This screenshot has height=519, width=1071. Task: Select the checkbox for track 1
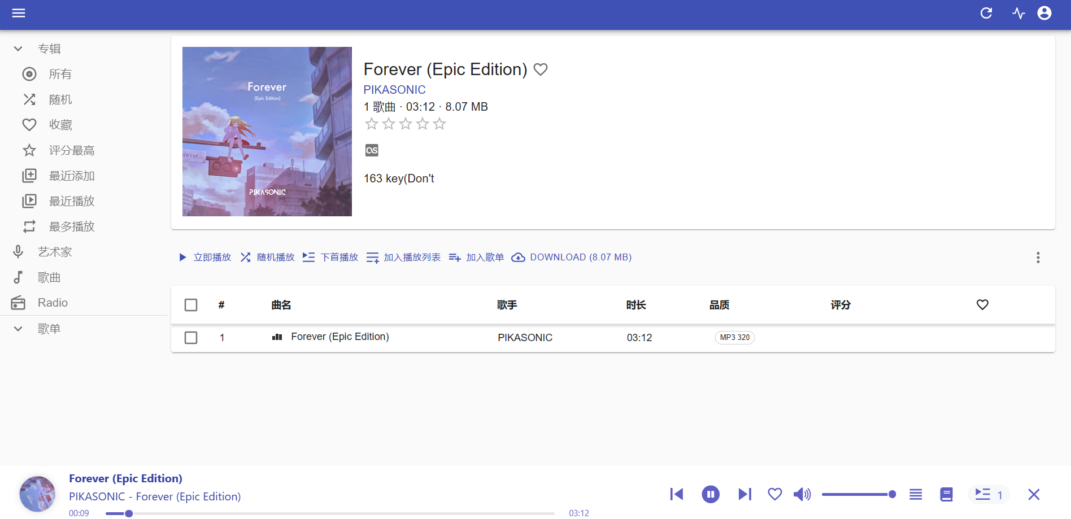point(191,338)
